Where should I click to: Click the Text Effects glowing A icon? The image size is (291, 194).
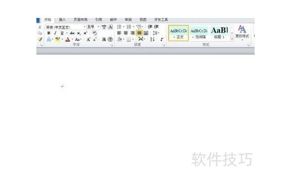coord(48,39)
